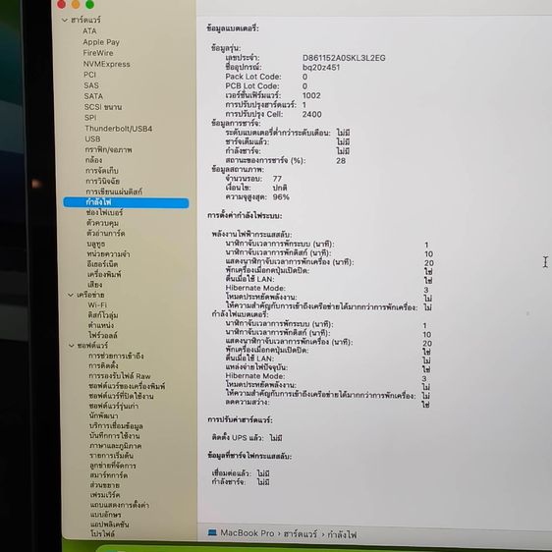Screen dimensions: 552x552
Task: Click MacBook Pro in the path bar
Action: (247, 533)
